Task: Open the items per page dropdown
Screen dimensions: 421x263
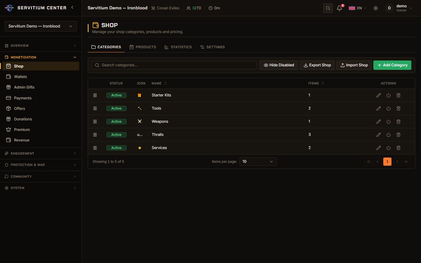Action: click(x=258, y=162)
